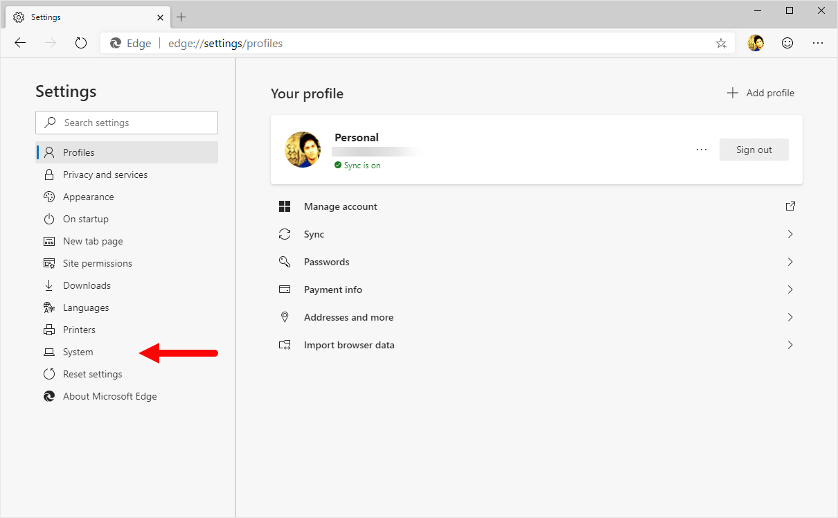The height and width of the screenshot is (518, 838).
Task: Select Profiles in the settings sidebar
Action: point(127,152)
